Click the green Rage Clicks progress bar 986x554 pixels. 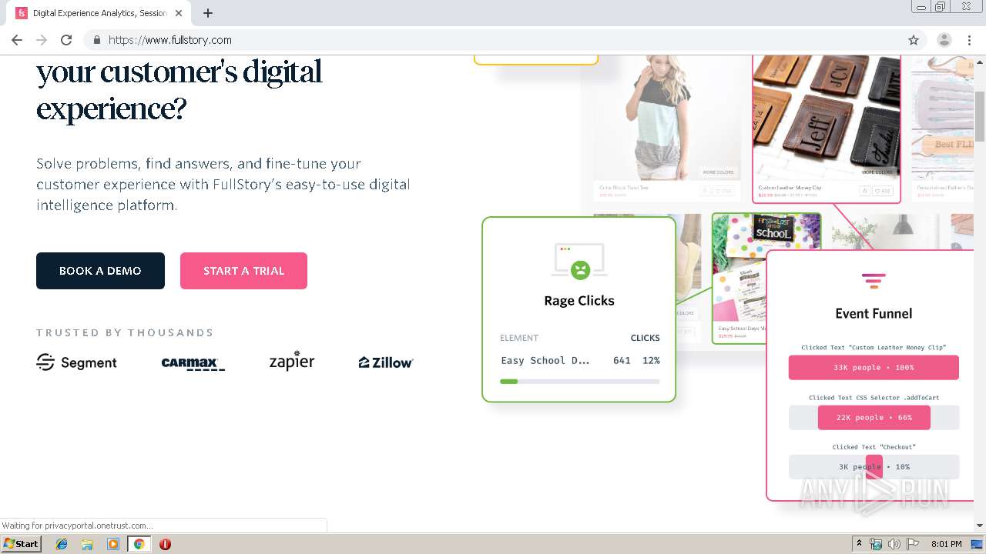point(508,381)
